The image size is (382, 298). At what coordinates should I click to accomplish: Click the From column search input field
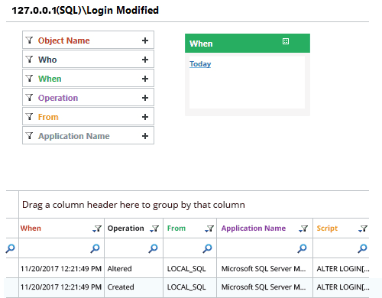point(183,248)
